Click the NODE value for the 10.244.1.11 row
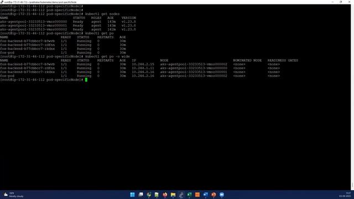The width and height of the screenshot is (354, 199). [x=194, y=68]
